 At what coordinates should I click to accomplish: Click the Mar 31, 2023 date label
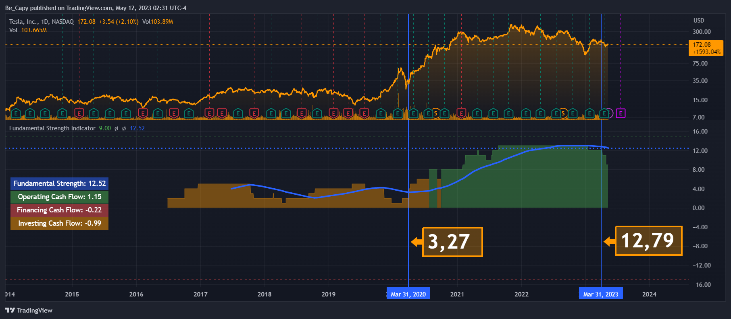[x=601, y=294]
